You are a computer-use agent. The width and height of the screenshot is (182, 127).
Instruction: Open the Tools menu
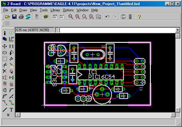pos(44,10)
